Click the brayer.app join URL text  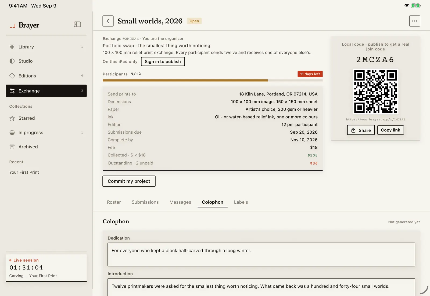375,119
